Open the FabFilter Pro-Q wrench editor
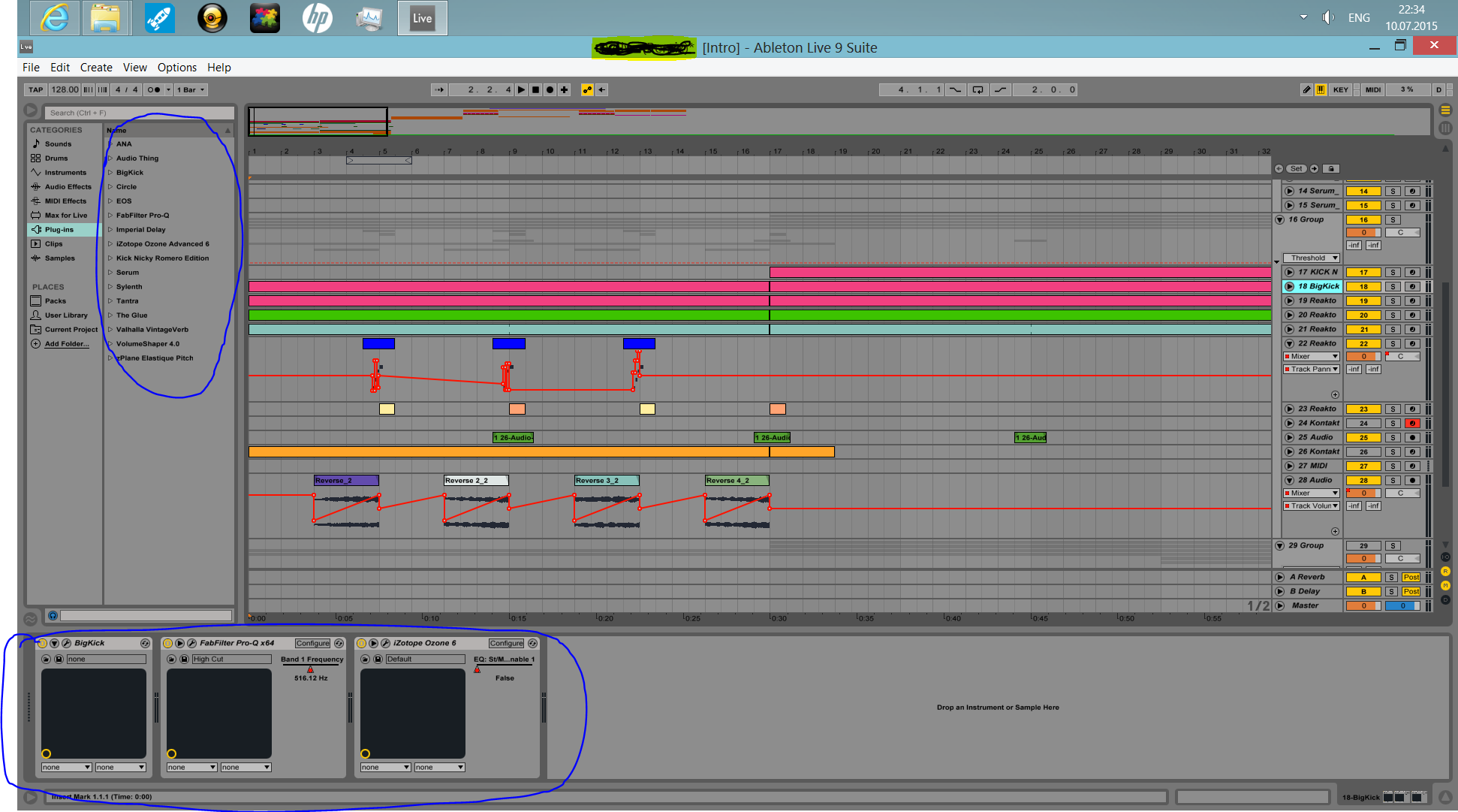This screenshot has height=812, width=1458. coord(191,643)
